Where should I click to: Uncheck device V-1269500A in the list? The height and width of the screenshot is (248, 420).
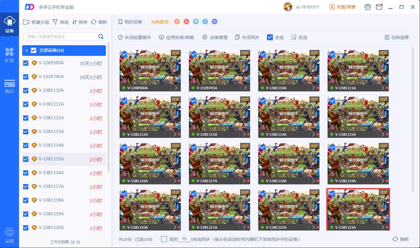(x=26, y=63)
